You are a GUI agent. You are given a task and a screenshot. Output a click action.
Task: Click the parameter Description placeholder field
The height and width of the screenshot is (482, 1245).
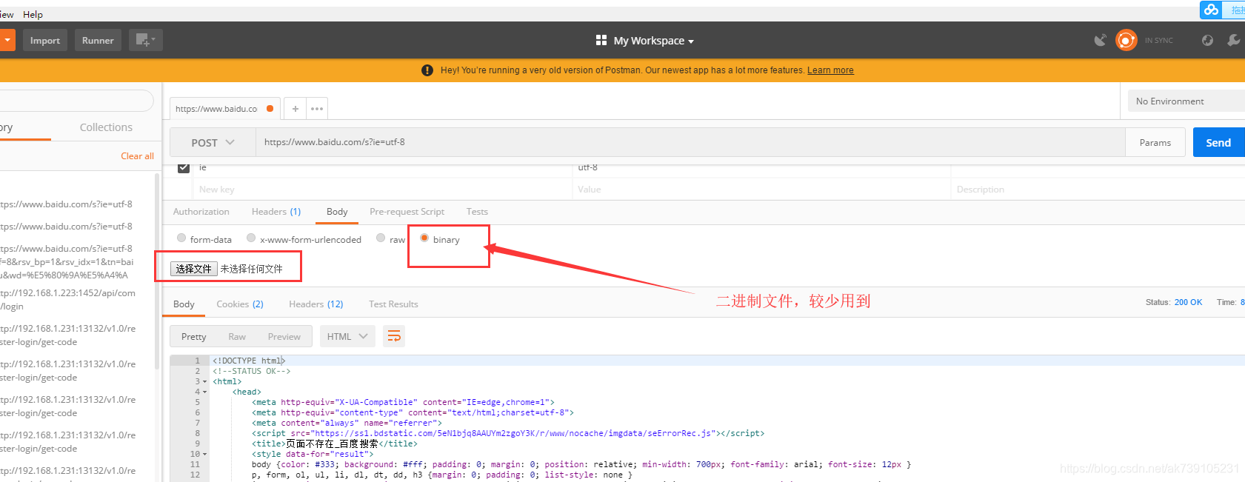(1098, 190)
